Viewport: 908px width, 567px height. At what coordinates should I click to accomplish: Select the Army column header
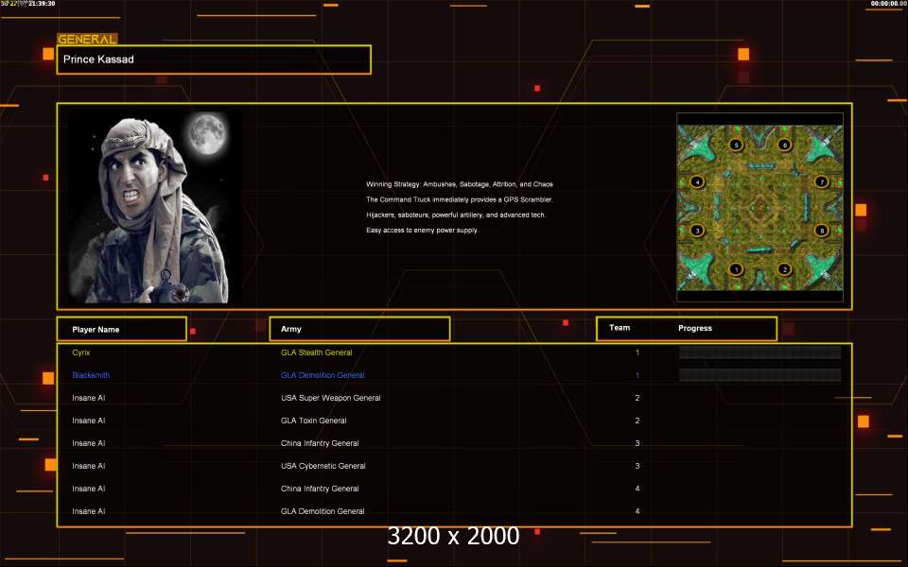(359, 329)
